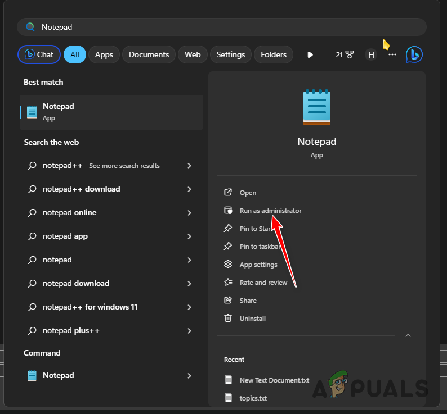Open recent file New Text Document.txt
Viewport: 447px width, 414px height.
(x=274, y=380)
